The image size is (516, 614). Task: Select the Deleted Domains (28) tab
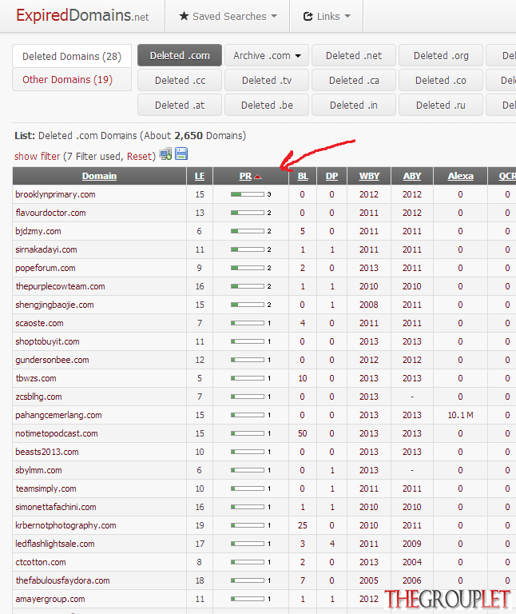coord(72,57)
